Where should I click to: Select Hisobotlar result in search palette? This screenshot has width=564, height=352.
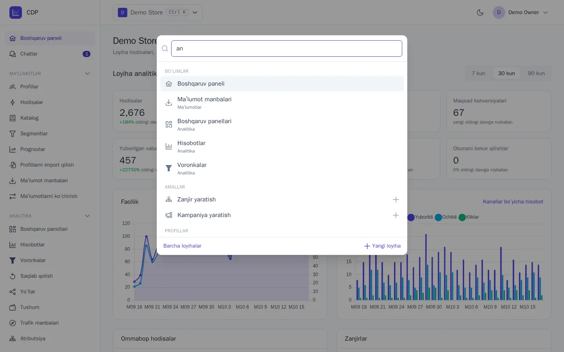tap(282, 146)
